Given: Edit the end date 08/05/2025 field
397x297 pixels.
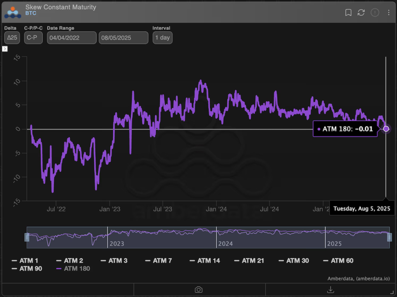Looking at the screenshot, I should click(x=123, y=38).
